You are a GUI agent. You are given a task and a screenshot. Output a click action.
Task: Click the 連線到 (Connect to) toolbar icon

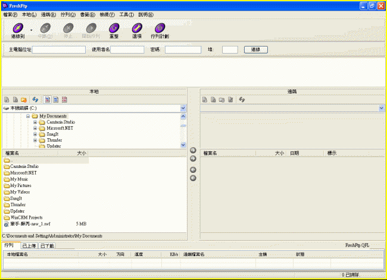coord(18,28)
